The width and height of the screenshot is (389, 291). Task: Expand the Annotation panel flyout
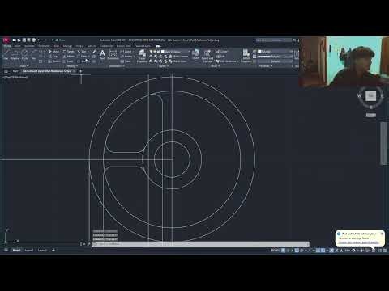coord(117,66)
